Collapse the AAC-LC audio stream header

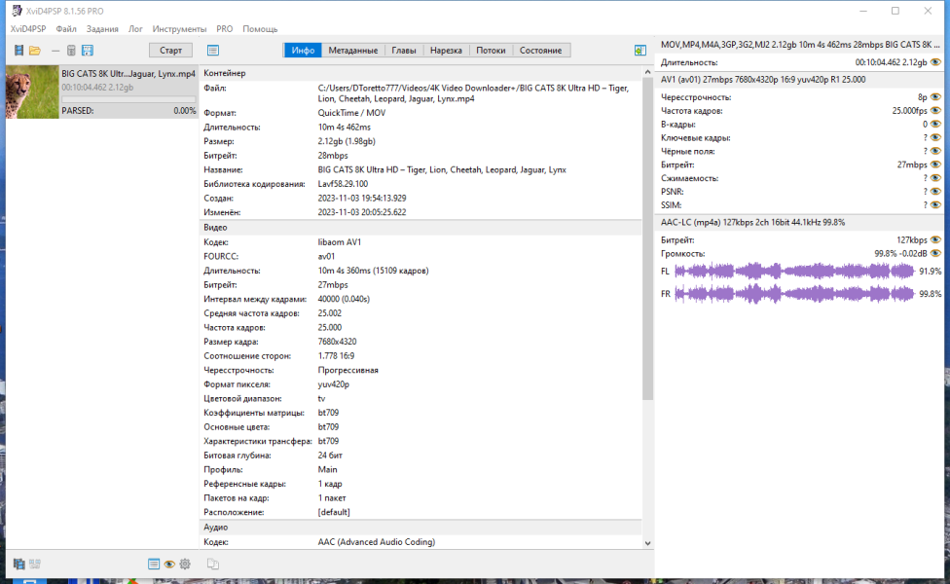pos(800,222)
